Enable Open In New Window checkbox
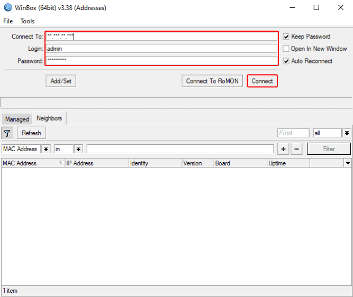 (286, 49)
